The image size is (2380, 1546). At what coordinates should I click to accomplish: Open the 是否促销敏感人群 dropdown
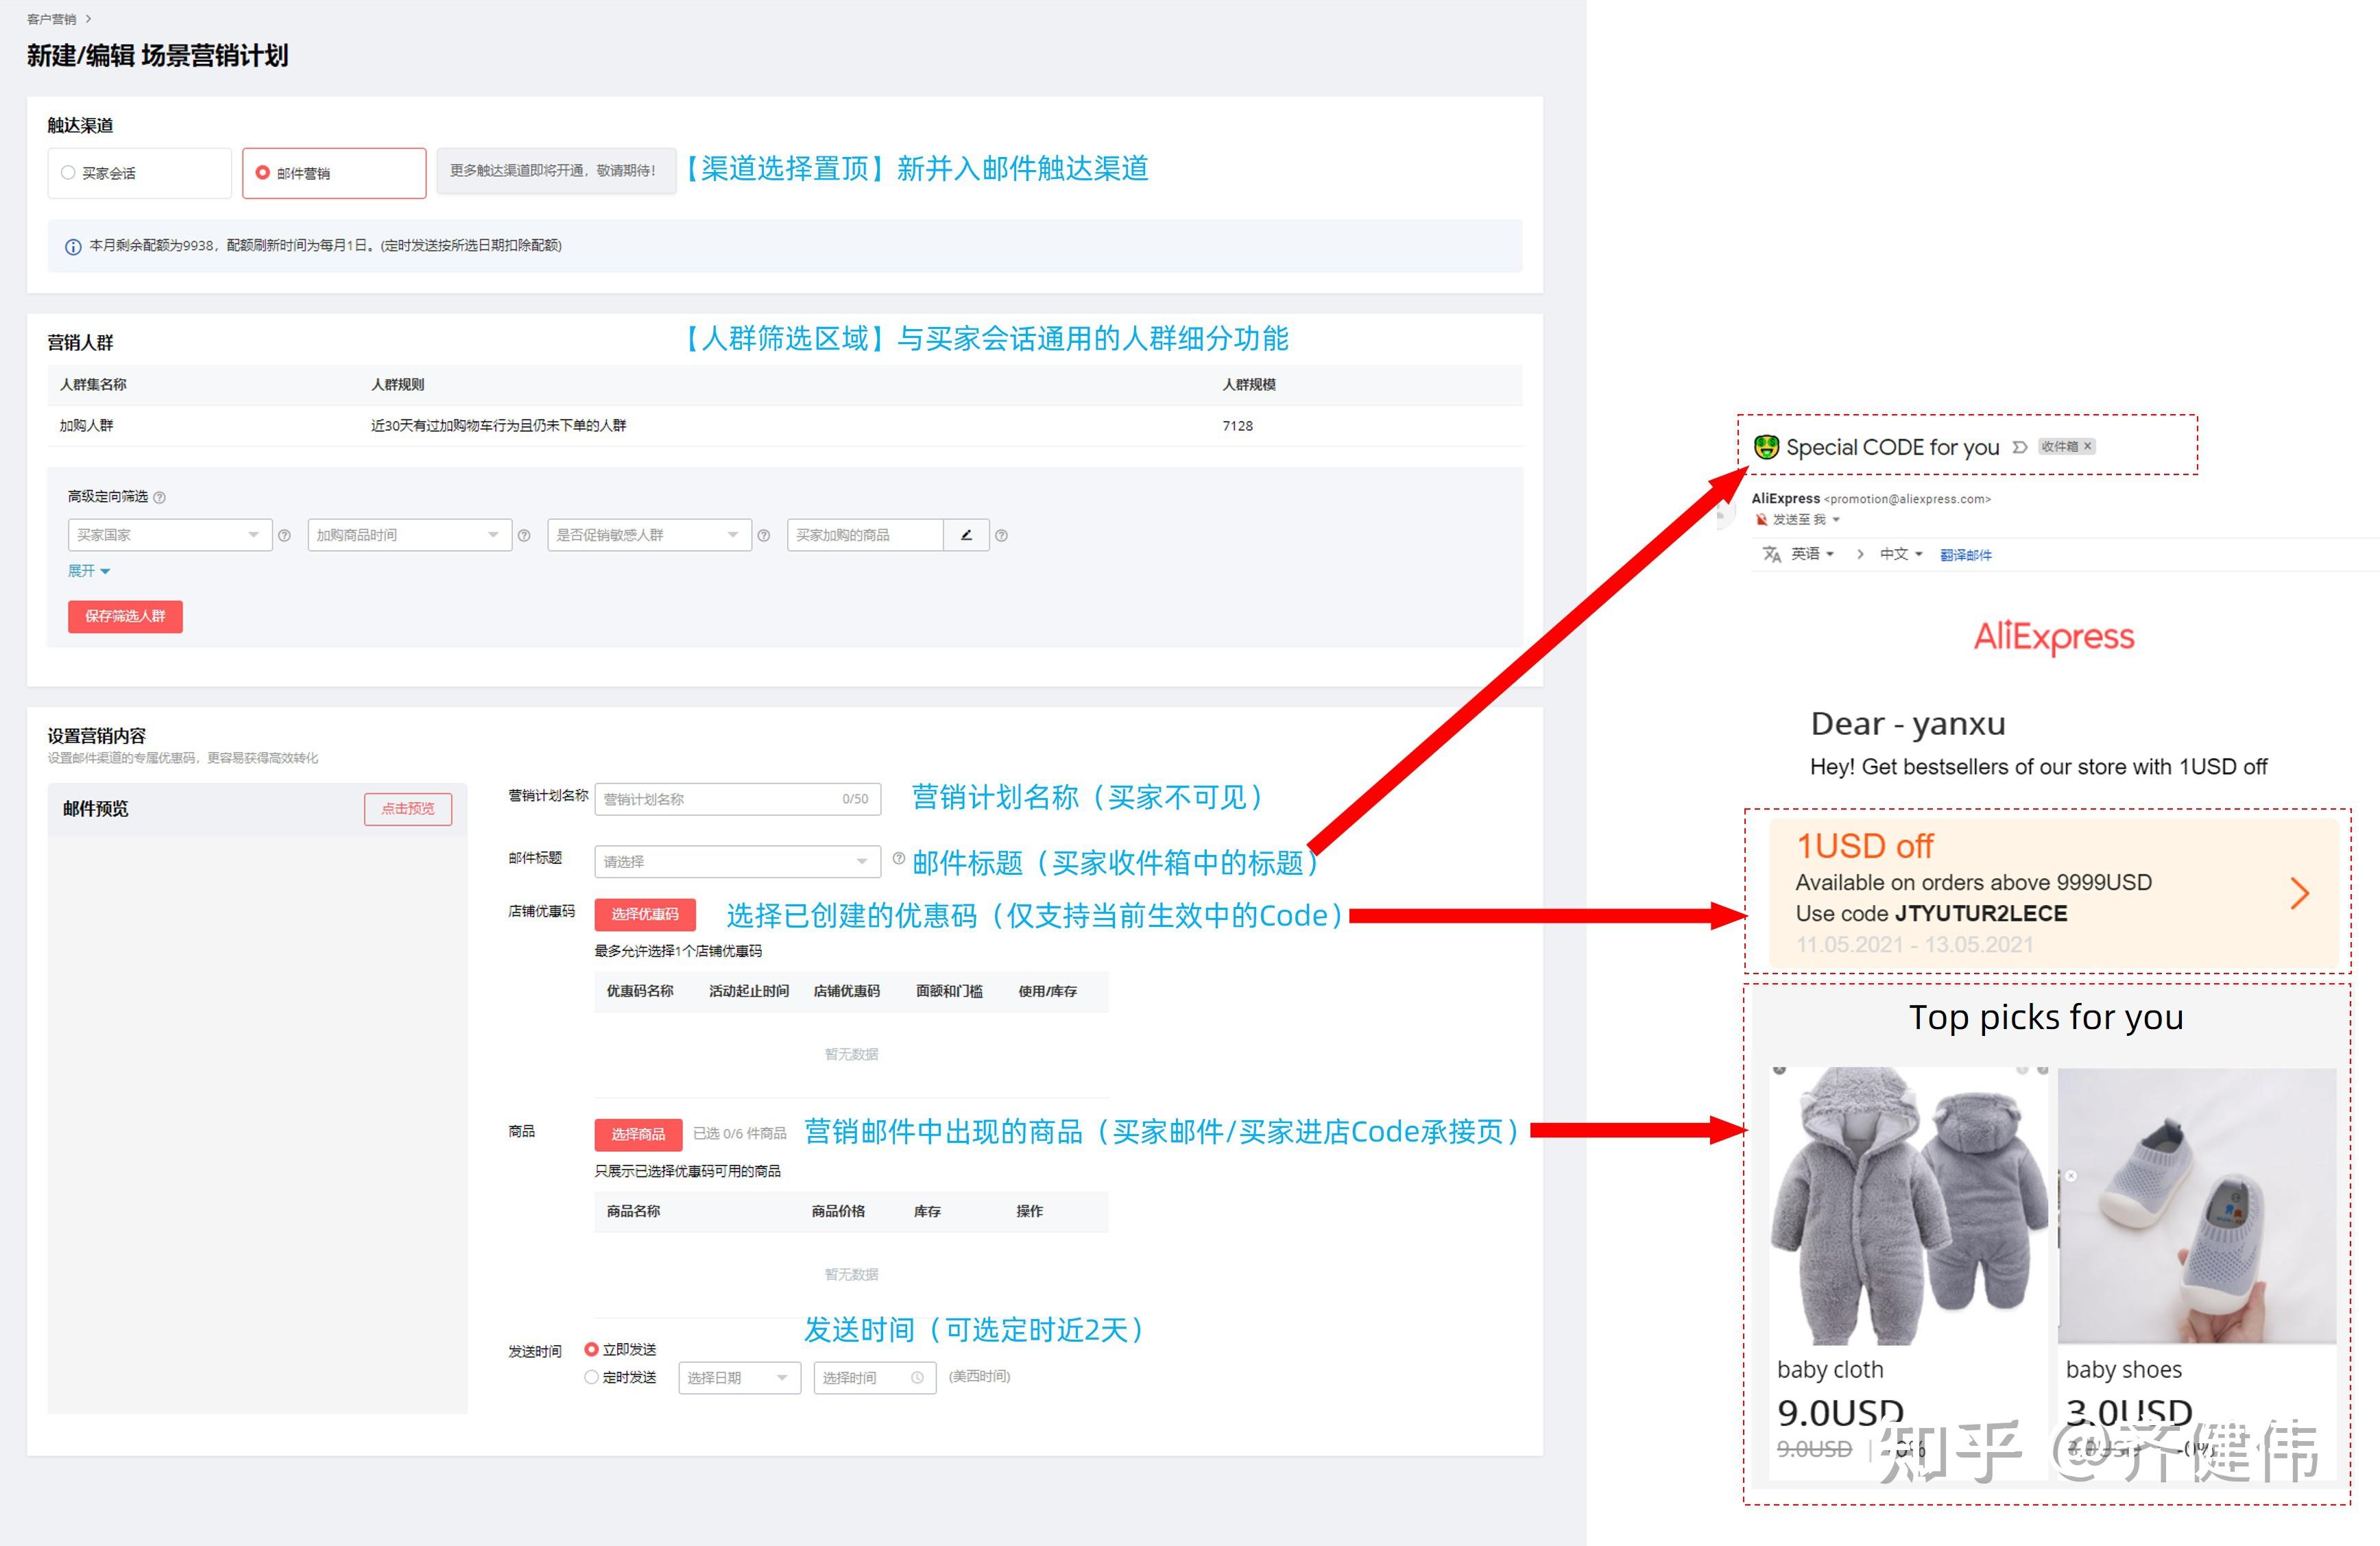pos(650,535)
